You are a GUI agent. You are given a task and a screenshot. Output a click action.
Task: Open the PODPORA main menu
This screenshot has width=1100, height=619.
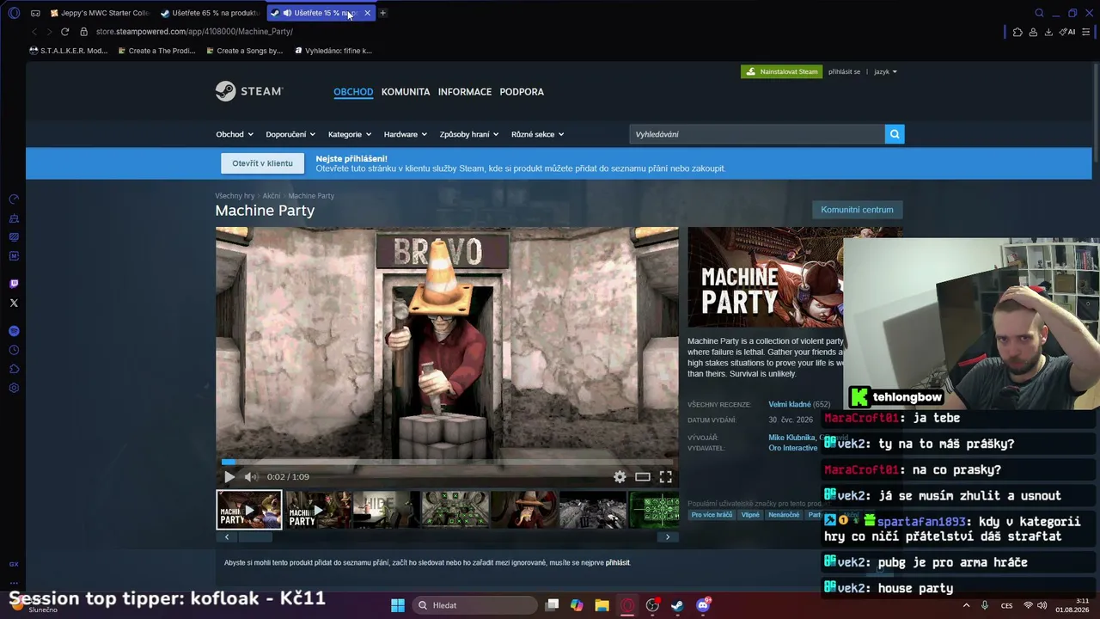[x=522, y=92]
